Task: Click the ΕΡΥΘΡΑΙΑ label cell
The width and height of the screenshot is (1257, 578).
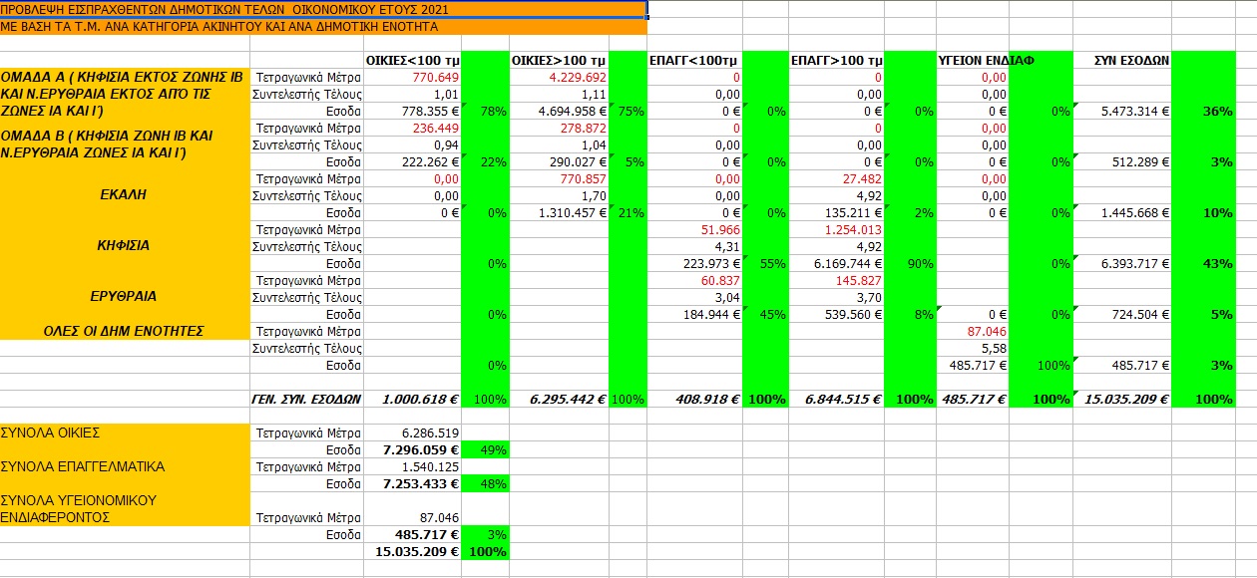Action: pos(124,297)
